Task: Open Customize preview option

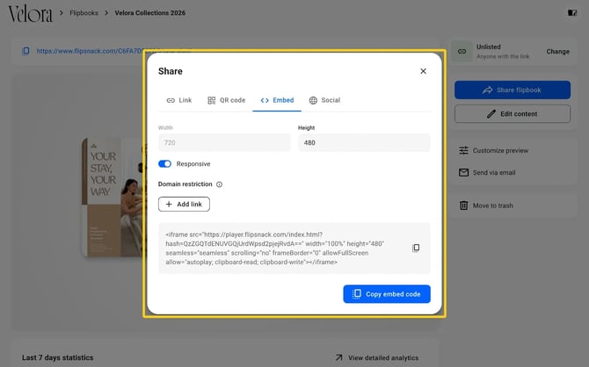Action: [493, 150]
